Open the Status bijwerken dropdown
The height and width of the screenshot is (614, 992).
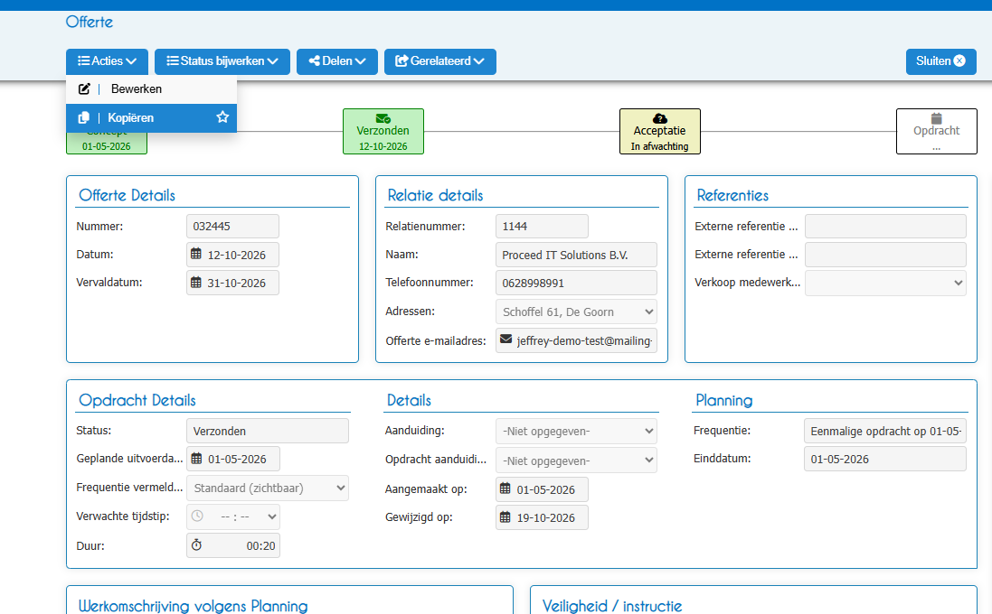(222, 61)
